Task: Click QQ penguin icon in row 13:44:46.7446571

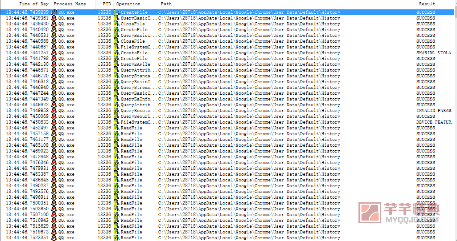Action: pos(54,70)
